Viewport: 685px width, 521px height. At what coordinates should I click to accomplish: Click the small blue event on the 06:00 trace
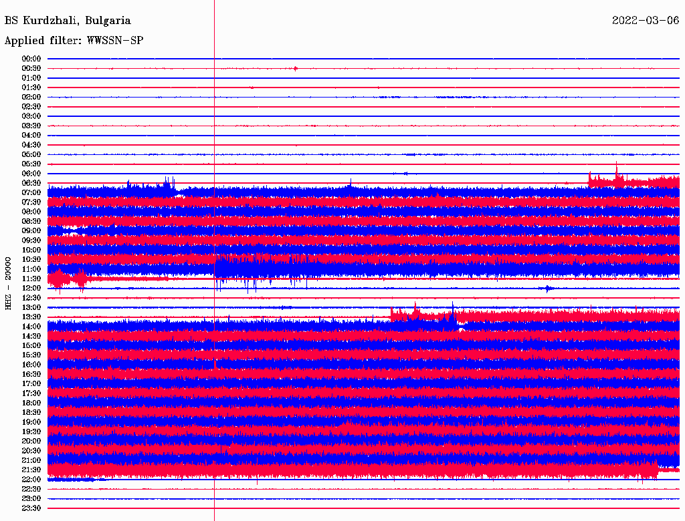click(x=405, y=174)
